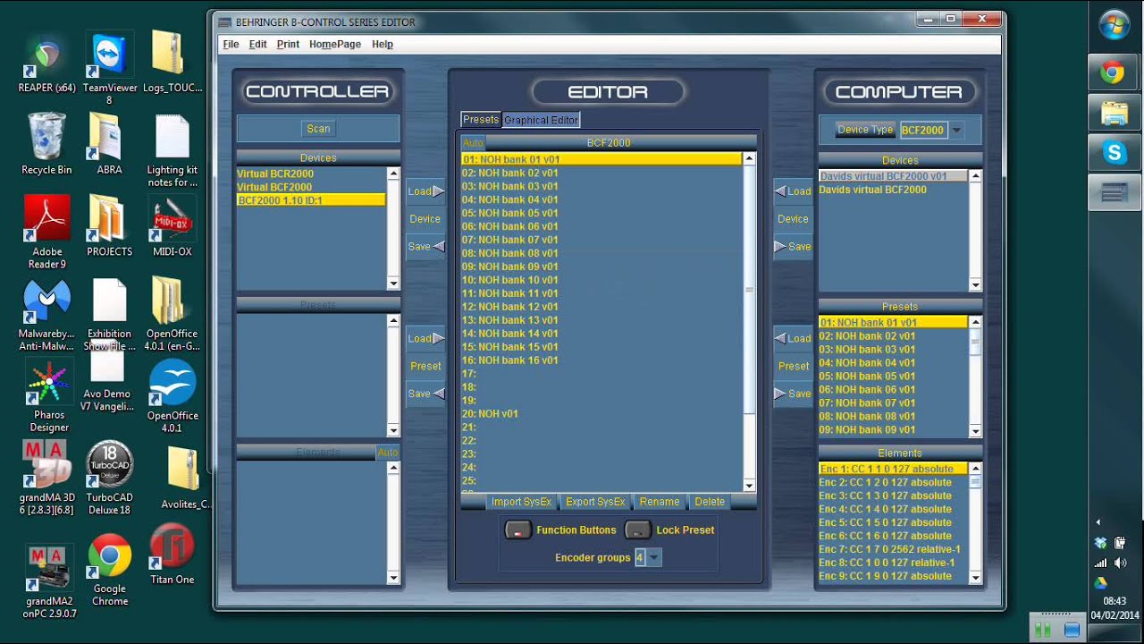
Task: Open the File menu
Action: pyautogui.click(x=231, y=44)
